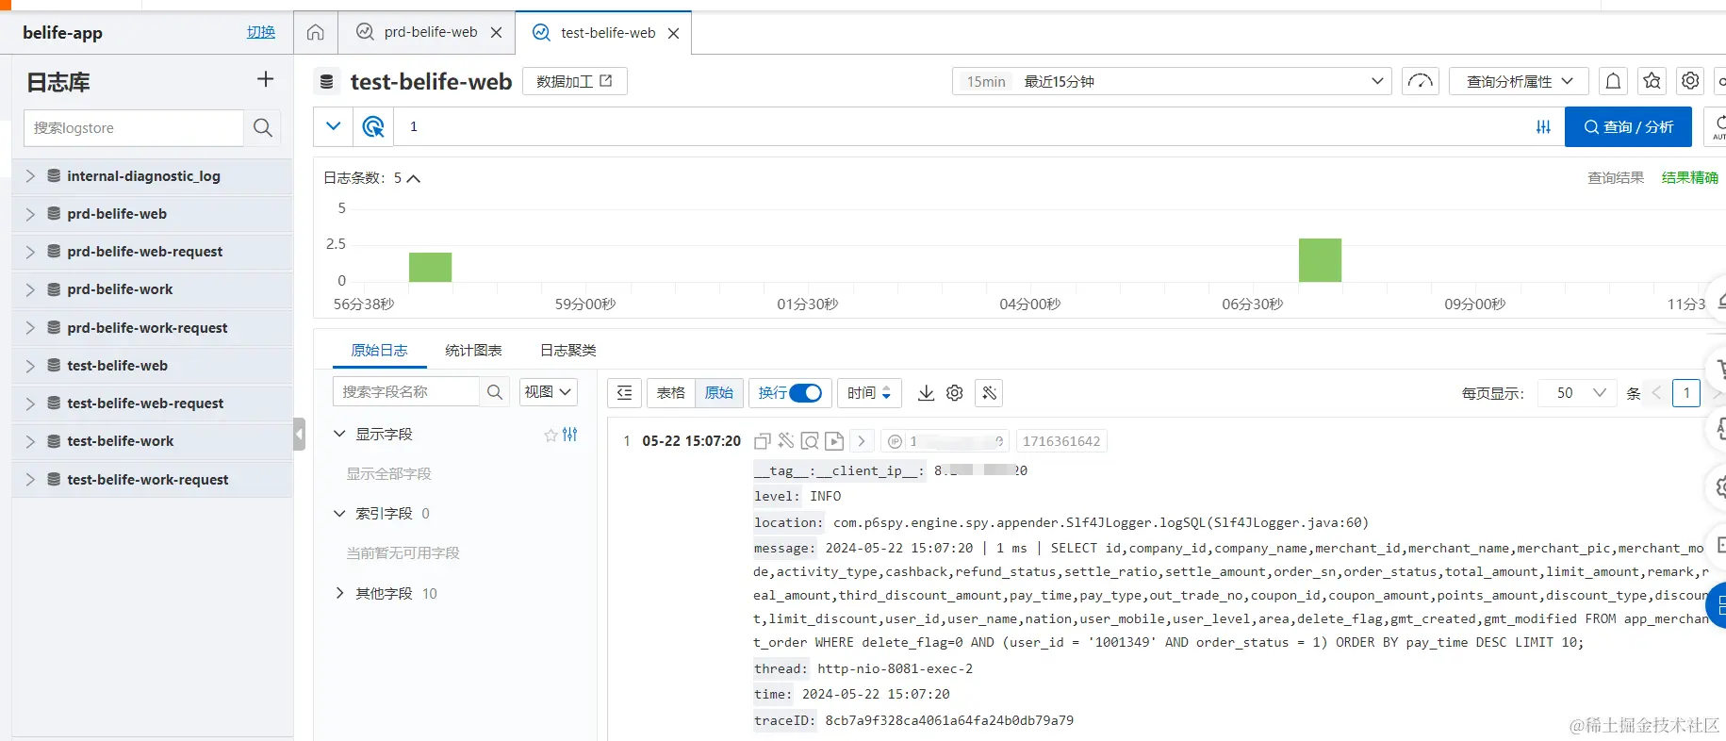Collapse the left sidebar with handle
This screenshot has width=1726, height=741.
tap(299, 435)
